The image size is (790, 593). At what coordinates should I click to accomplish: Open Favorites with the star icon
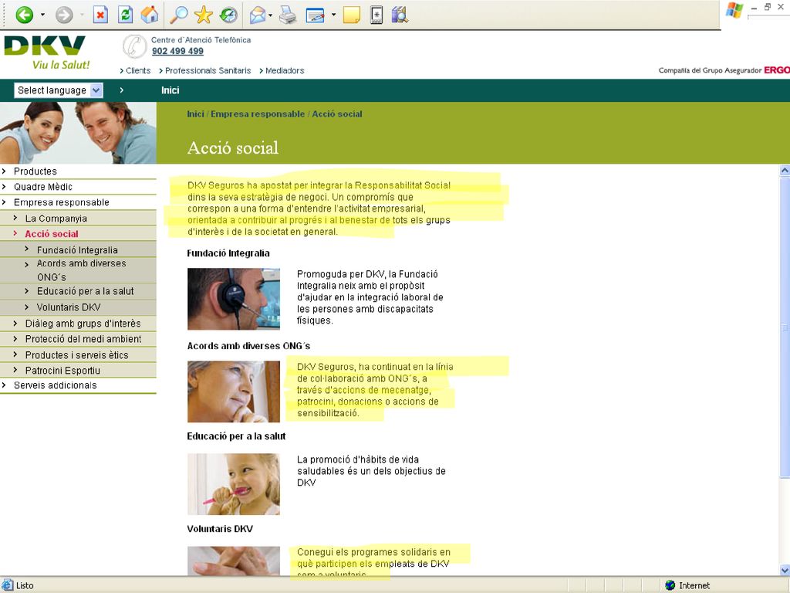coord(204,15)
